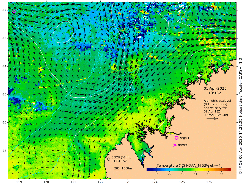Click the colorbar tick label "30"
This screenshot has width=242, height=187.
[x=182, y=174]
